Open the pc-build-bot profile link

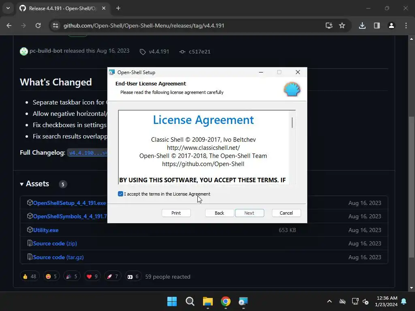coord(46,51)
